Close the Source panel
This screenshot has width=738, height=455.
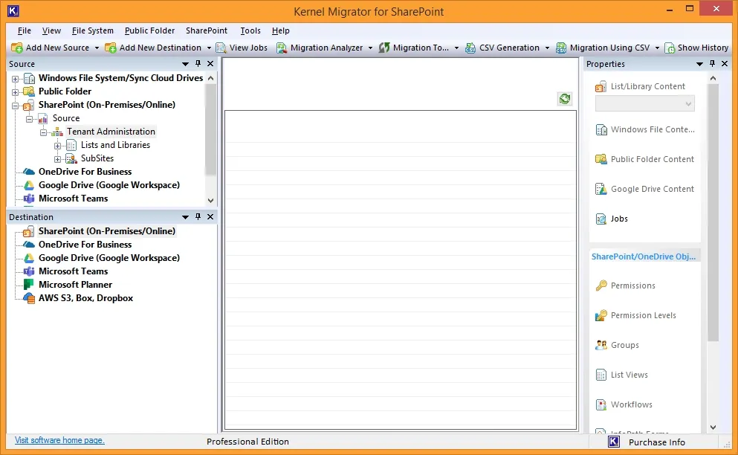pyautogui.click(x=210, y=64)
